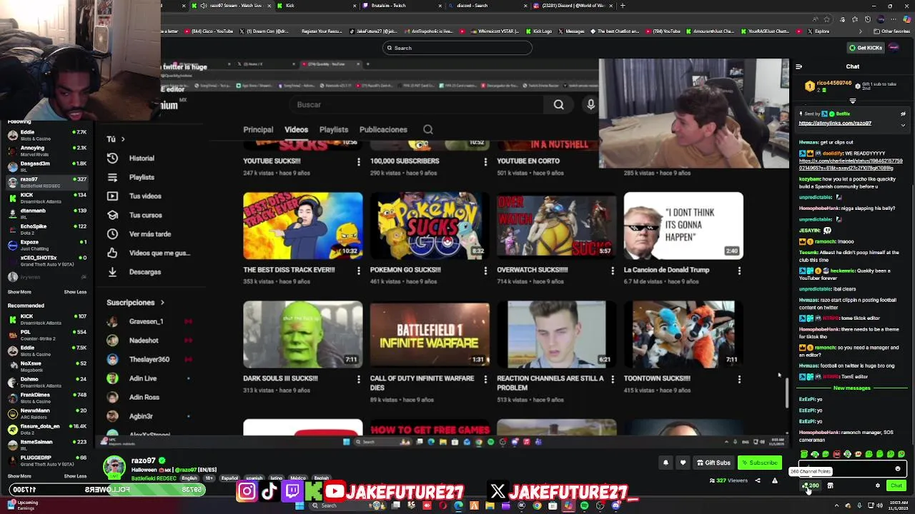Viewport: 915px width, 514px height.
Task: Collapse the Kick chat panel icon
Action: (798, 66)
